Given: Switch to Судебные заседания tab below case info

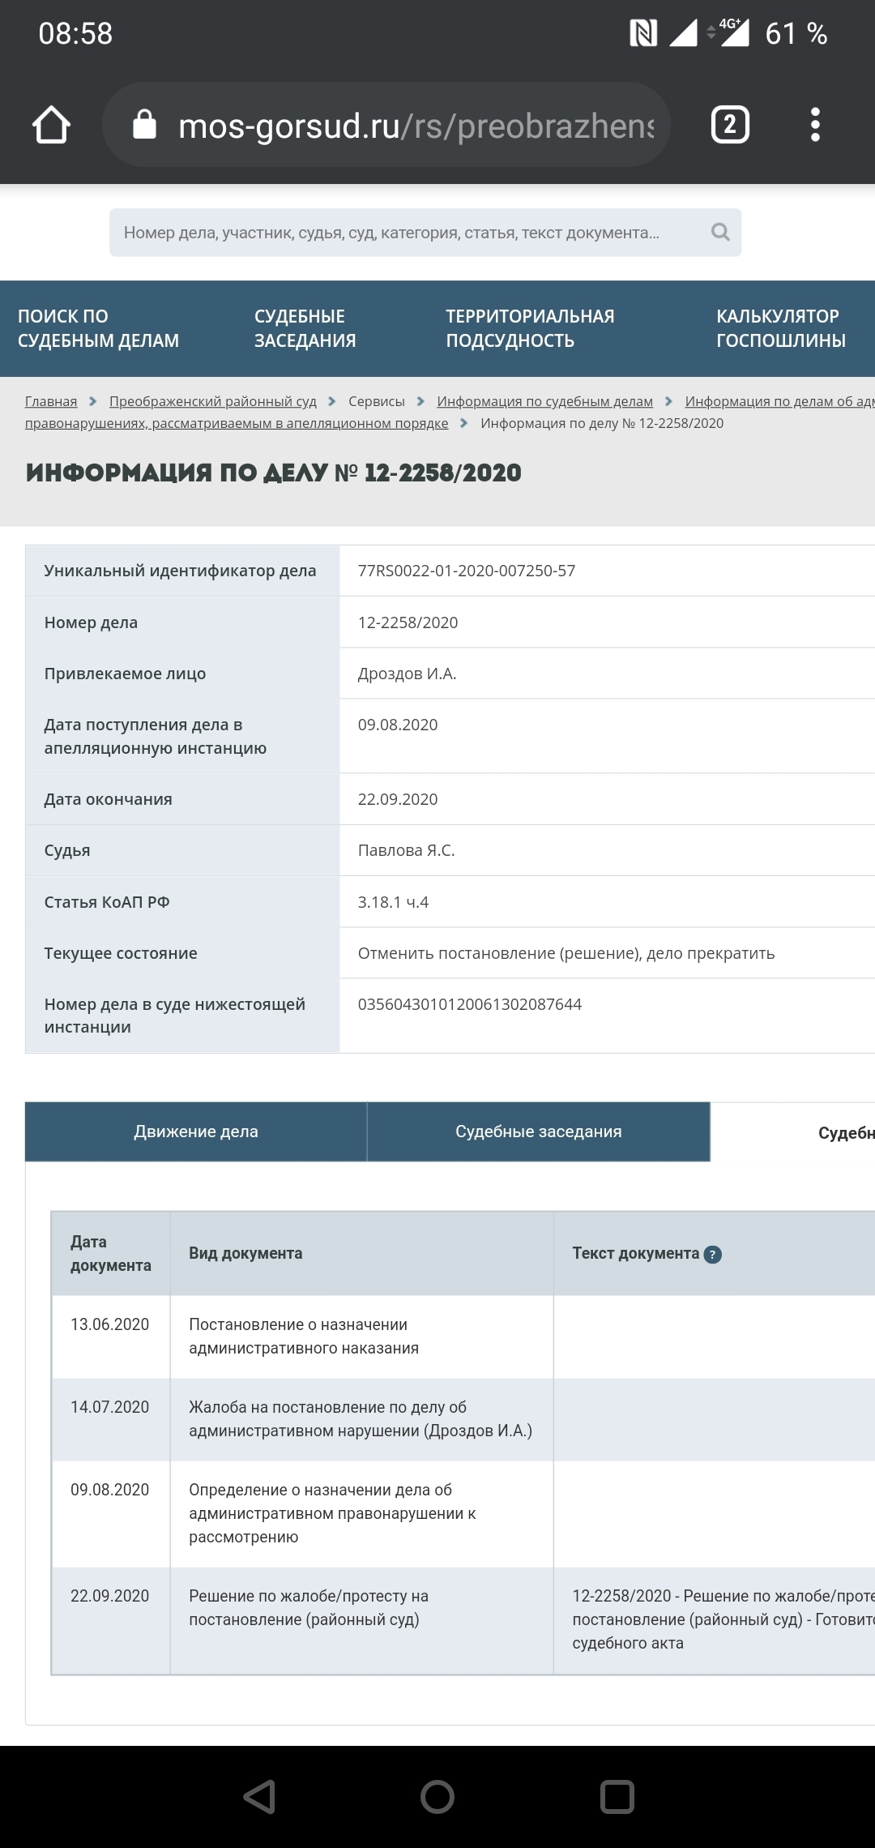Looking at the screenshot, I should tap(538, 1131).
